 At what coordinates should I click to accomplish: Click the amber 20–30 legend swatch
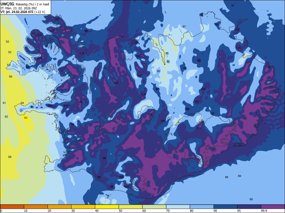point(60,207)
